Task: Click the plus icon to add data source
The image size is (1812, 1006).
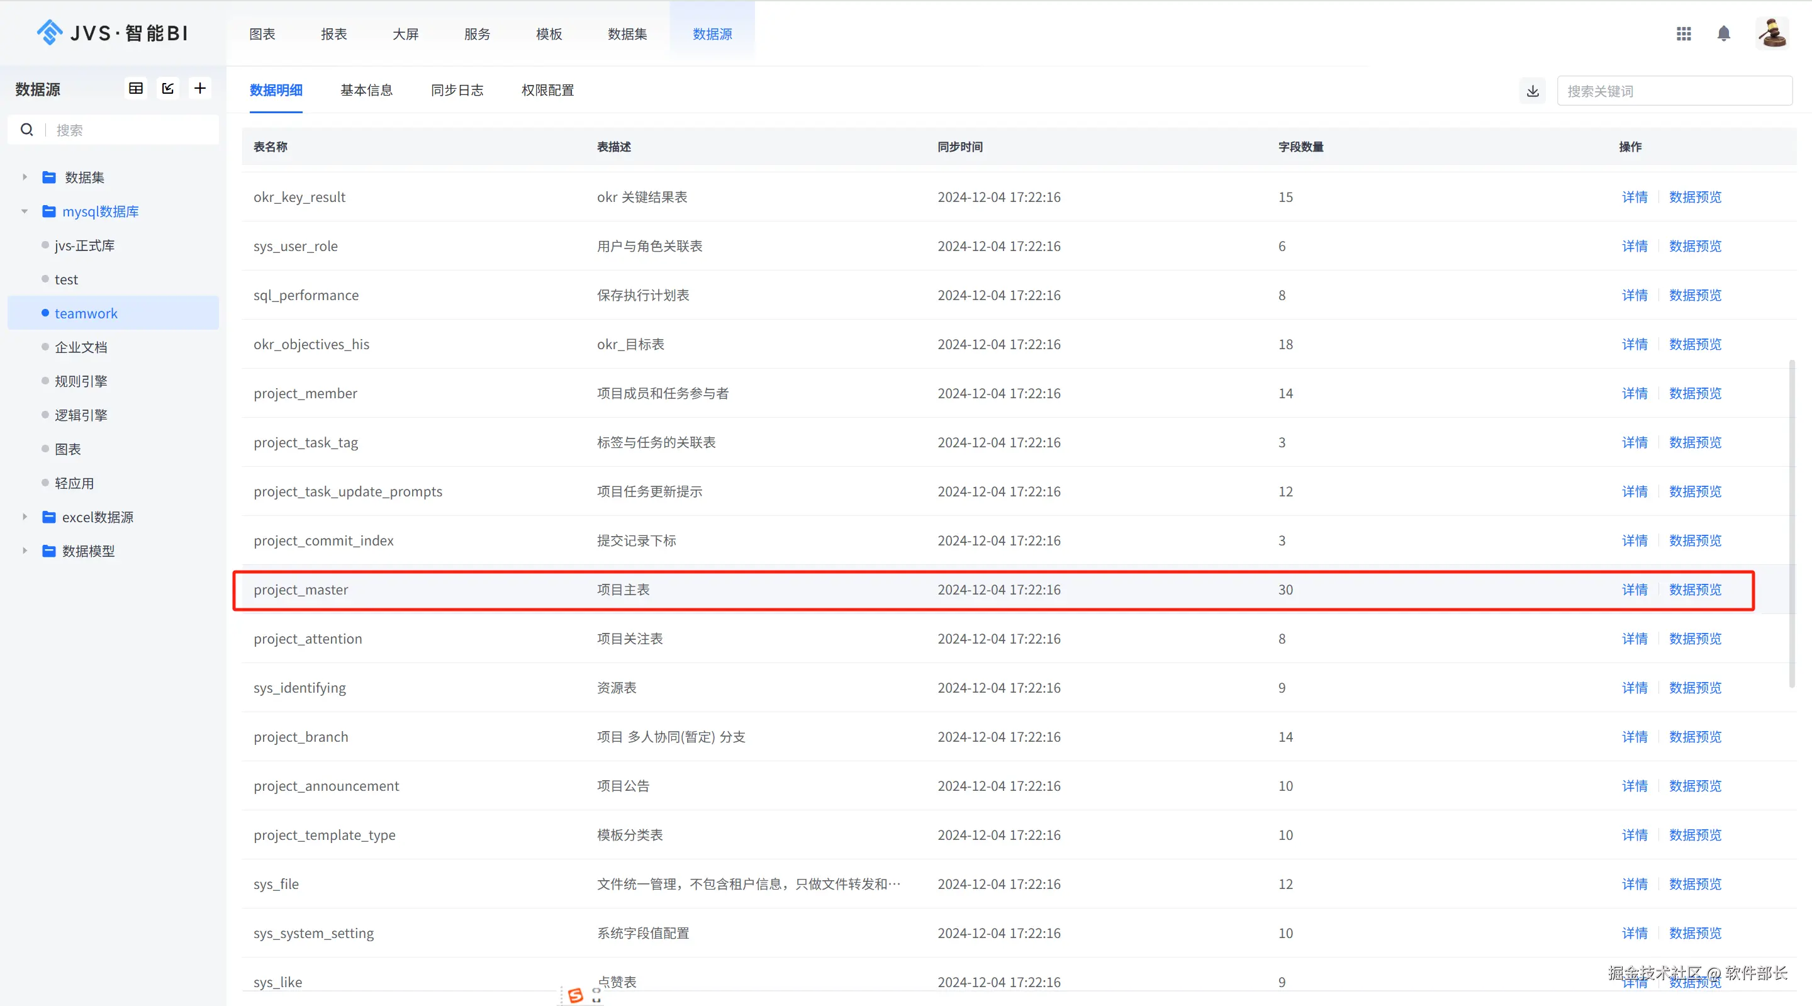Action: (x=200, y=89)
